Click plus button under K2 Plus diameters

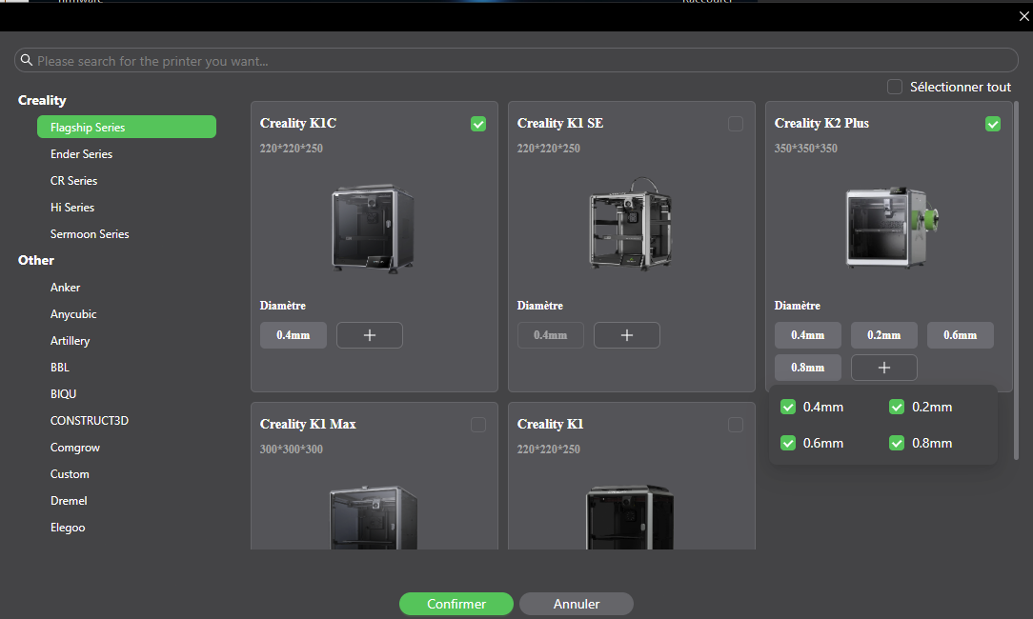tap(884, 368)
